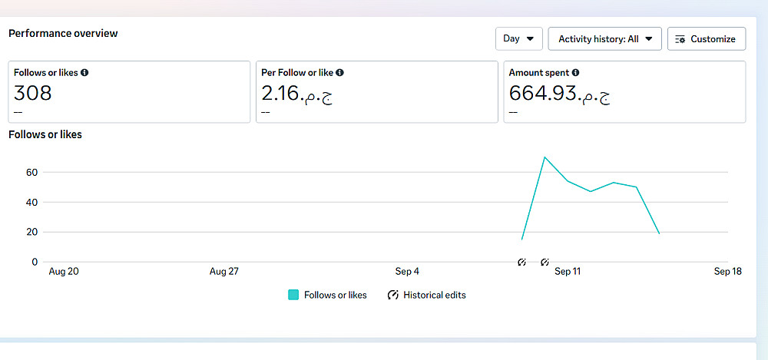Click the Sep 11 date label on the axis
This screenshot has width=768, height=360.
pyautogui.click(x=568, y=272)
